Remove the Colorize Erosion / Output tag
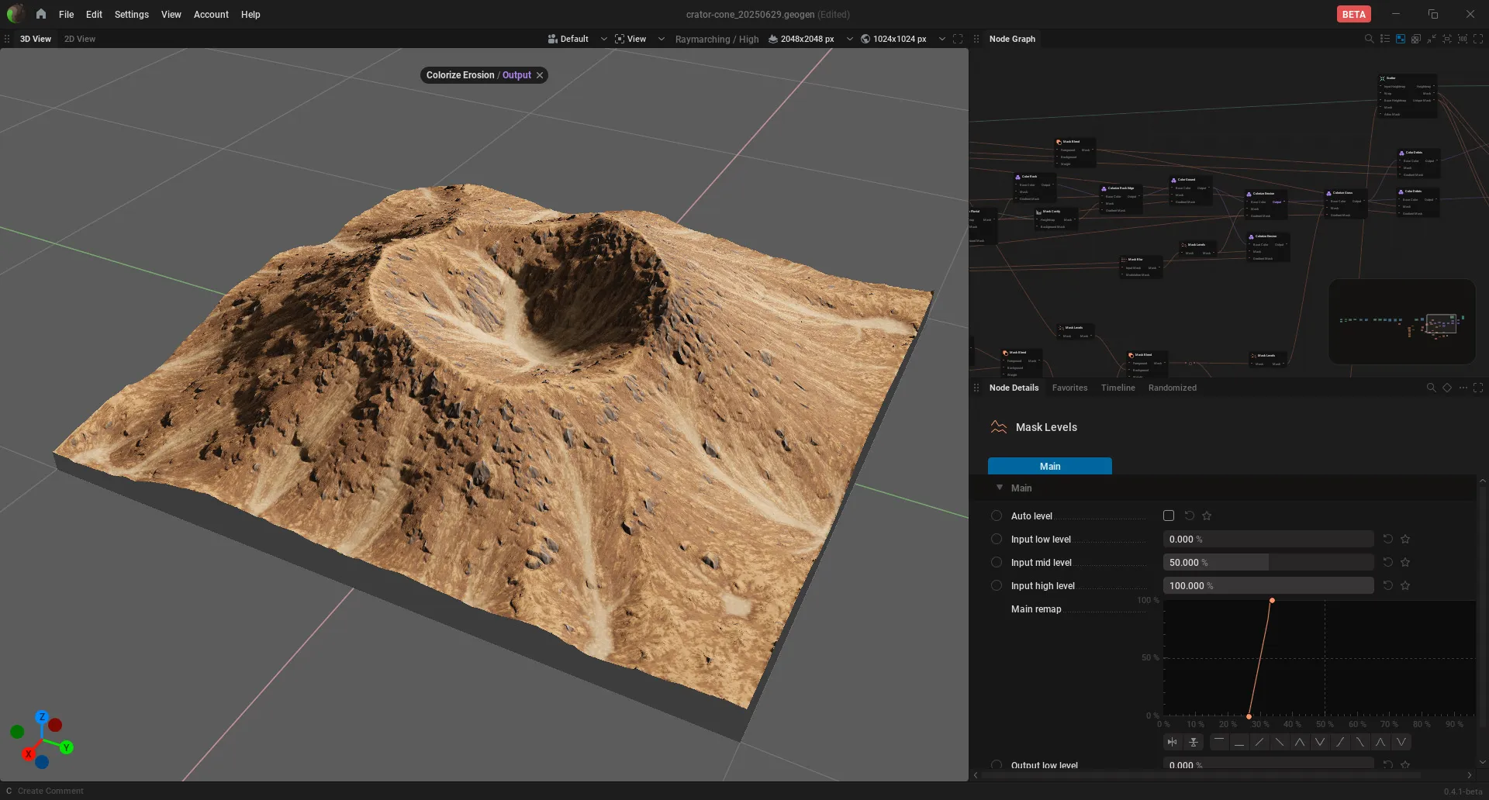The image size is (1489, 800). 540,75
